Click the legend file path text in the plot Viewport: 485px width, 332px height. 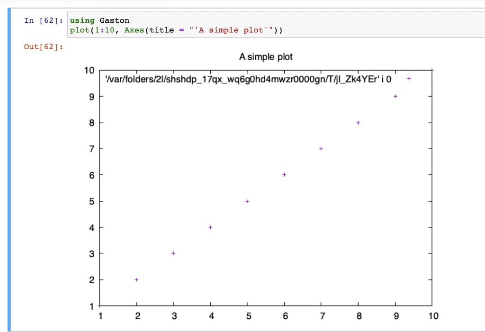[248, 79]
